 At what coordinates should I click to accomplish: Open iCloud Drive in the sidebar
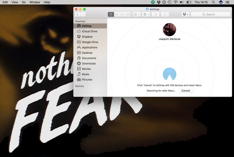[x=90, y=31]
